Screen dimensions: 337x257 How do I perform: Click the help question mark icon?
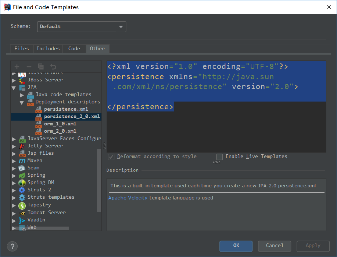click(x=12, y=246)
